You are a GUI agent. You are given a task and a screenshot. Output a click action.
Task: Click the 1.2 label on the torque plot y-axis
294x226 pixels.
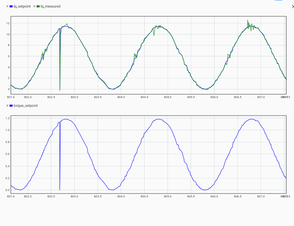(8, 118)
